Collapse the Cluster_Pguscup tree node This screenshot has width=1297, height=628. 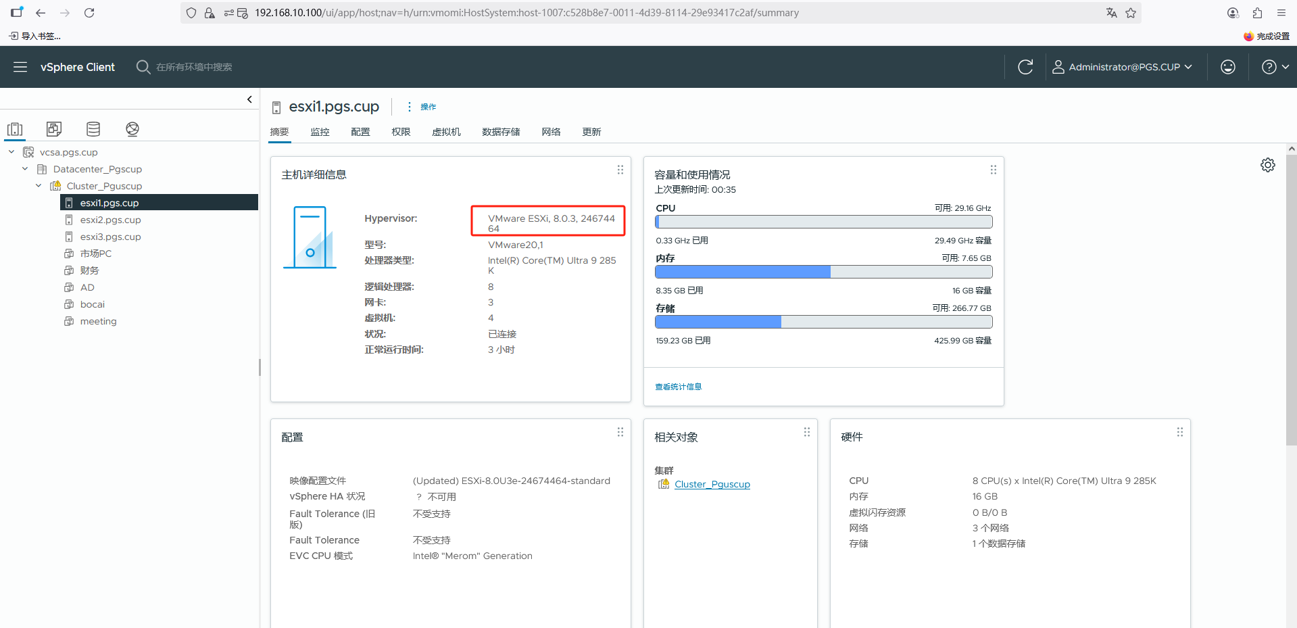(39, 186)
